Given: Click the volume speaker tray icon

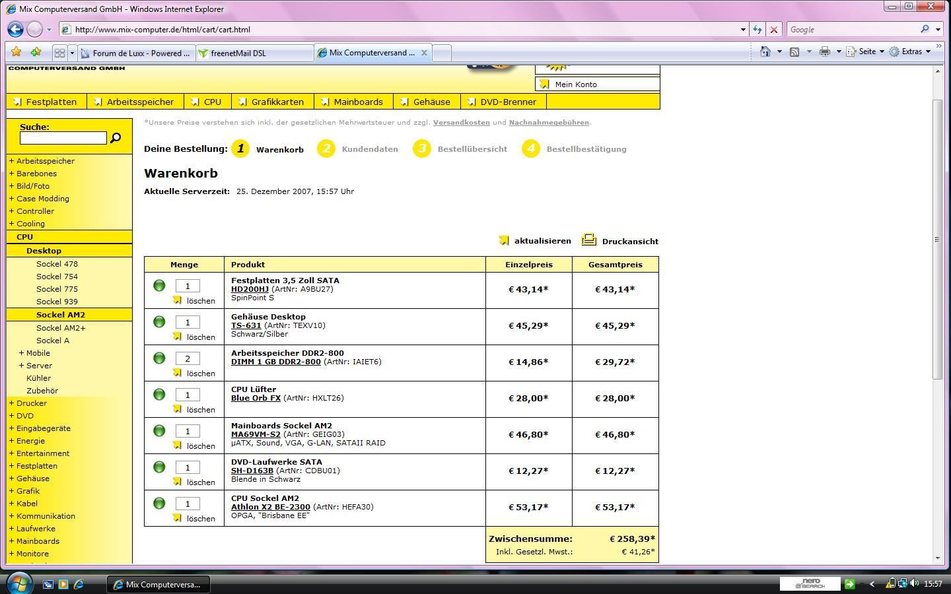Looking at the screenshot, I should pyautogui.click(x=914, y=583).
